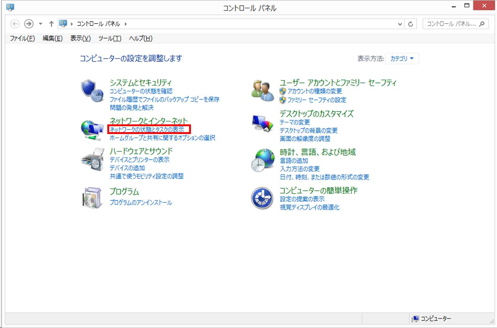Open システムとセキュリティ category heading
This screenshot has width=497, height=328.
pyautogui.click(x=141, y=83)
